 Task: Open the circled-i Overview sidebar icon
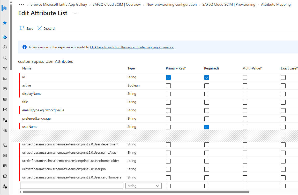(5, 48)
